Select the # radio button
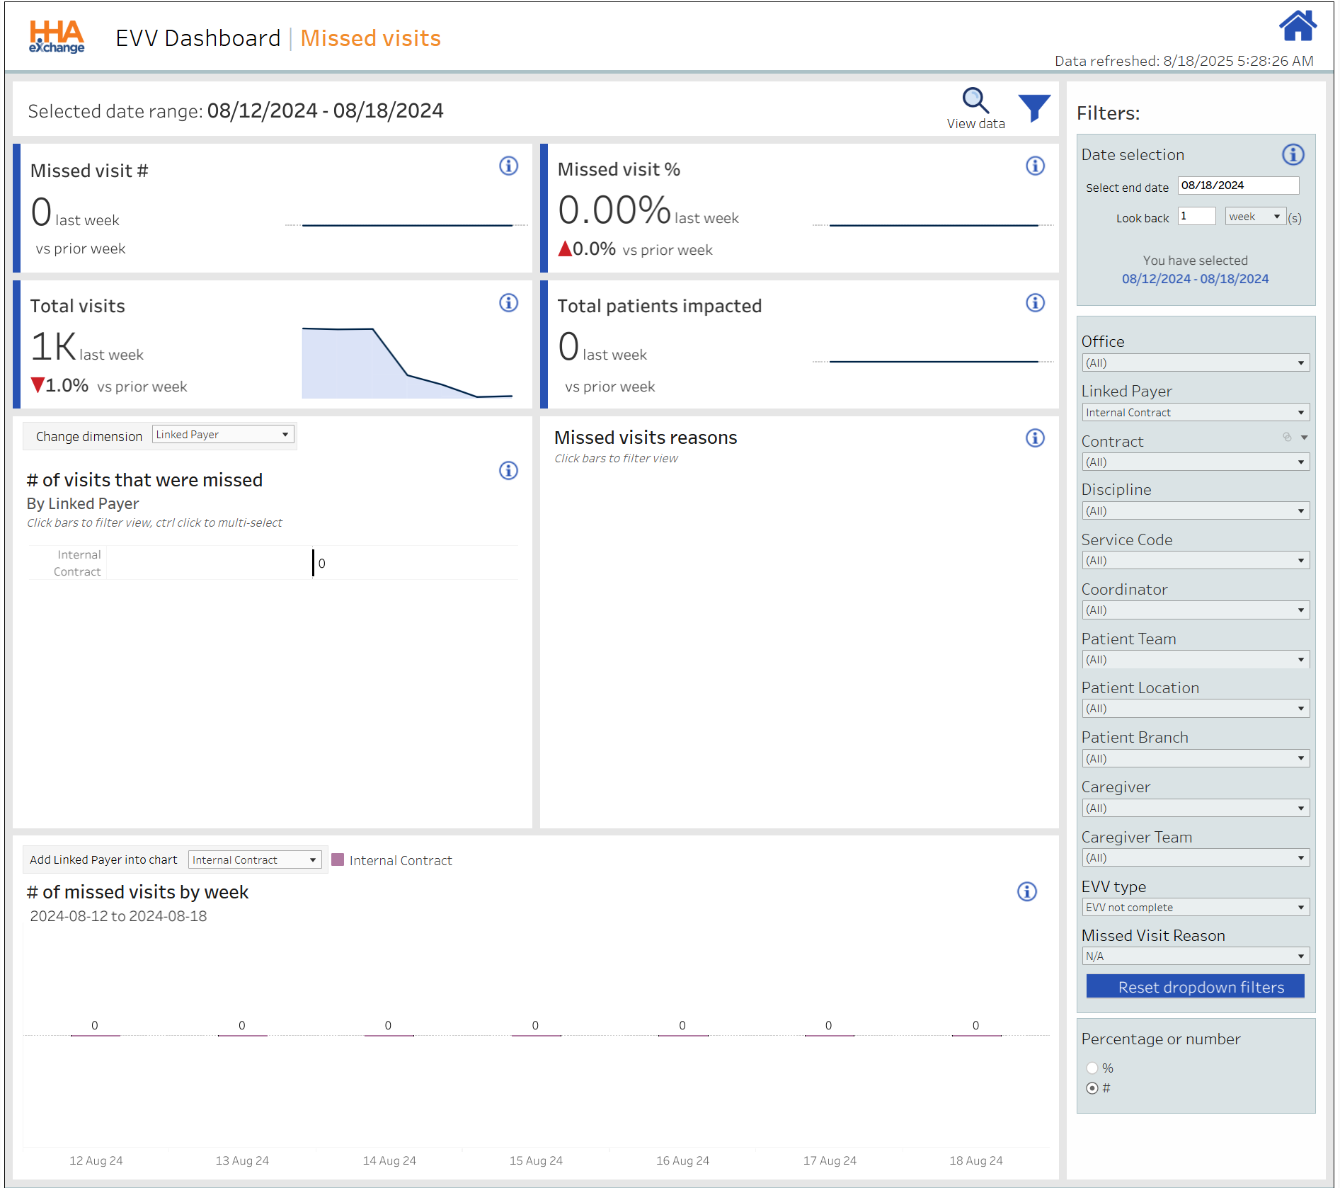1340x1188 pixels. (x=1092, y=1088)
